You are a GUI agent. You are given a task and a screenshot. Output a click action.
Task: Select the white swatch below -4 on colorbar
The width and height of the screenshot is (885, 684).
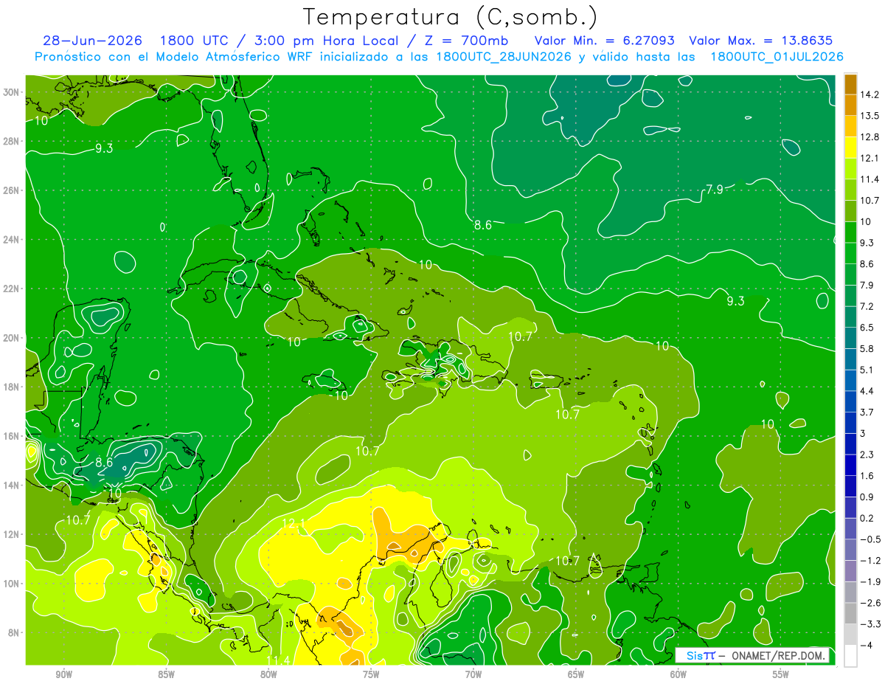(850, 656)
